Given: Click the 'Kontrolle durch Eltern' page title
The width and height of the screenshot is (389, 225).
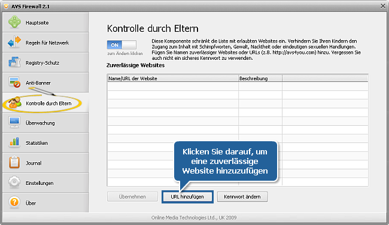Looking at the screenshot, I should [153, 29].
